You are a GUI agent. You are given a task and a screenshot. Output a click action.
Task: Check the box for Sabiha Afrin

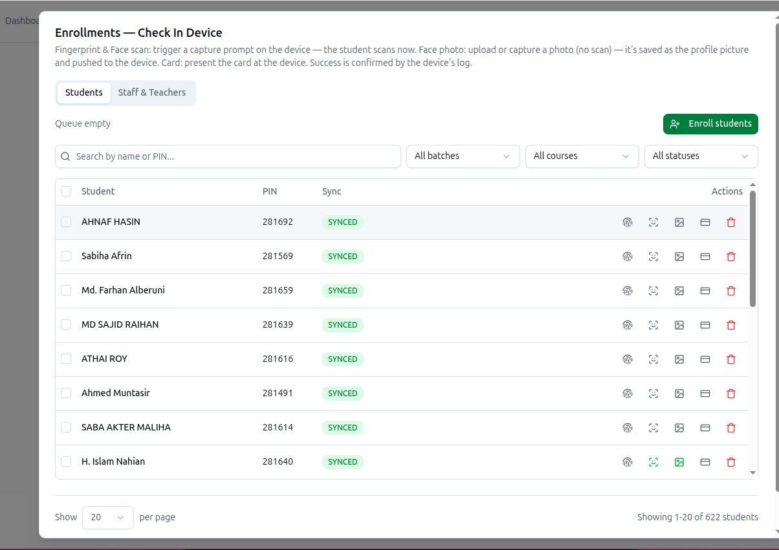[66, 256]
